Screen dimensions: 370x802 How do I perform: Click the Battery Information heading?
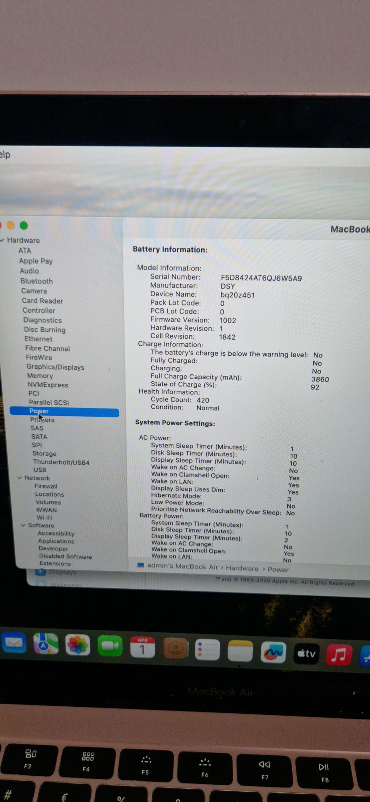(170, 249)
